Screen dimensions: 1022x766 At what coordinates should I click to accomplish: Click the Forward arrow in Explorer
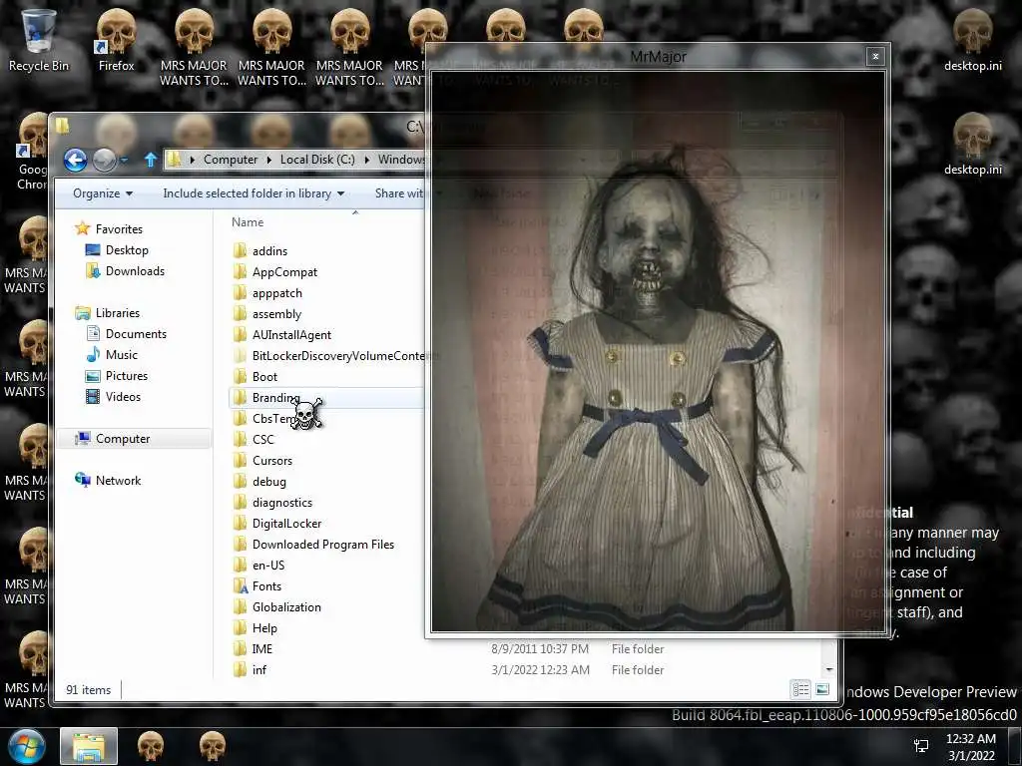click(x=104, y=160)
